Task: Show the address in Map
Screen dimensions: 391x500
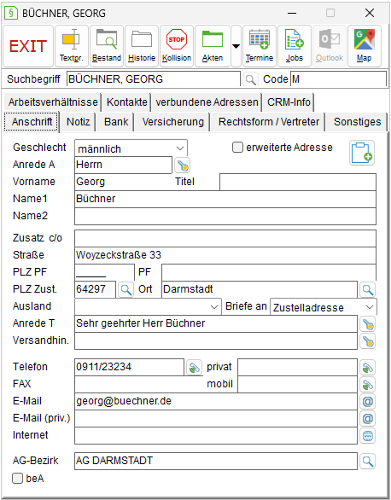Action: click(x=365, y=46)
